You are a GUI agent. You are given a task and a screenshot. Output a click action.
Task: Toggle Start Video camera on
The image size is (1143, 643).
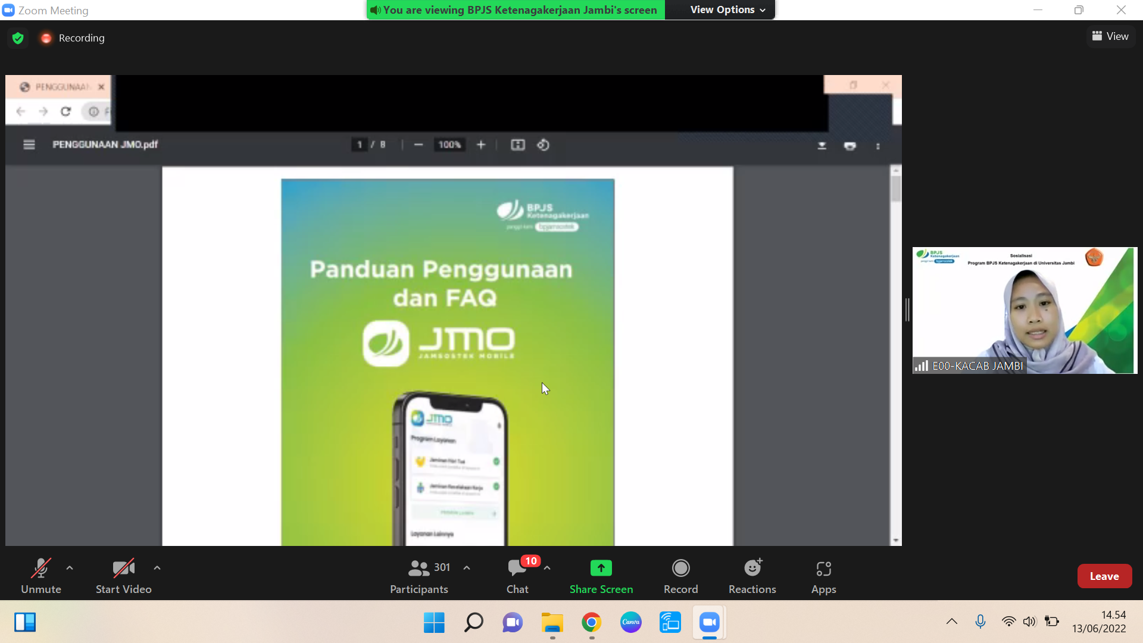pyautogui.click(x=123, y=576)
